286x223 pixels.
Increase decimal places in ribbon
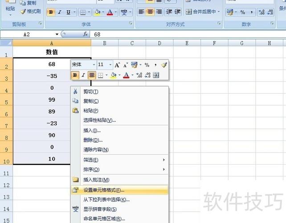[x=261, y=12]
